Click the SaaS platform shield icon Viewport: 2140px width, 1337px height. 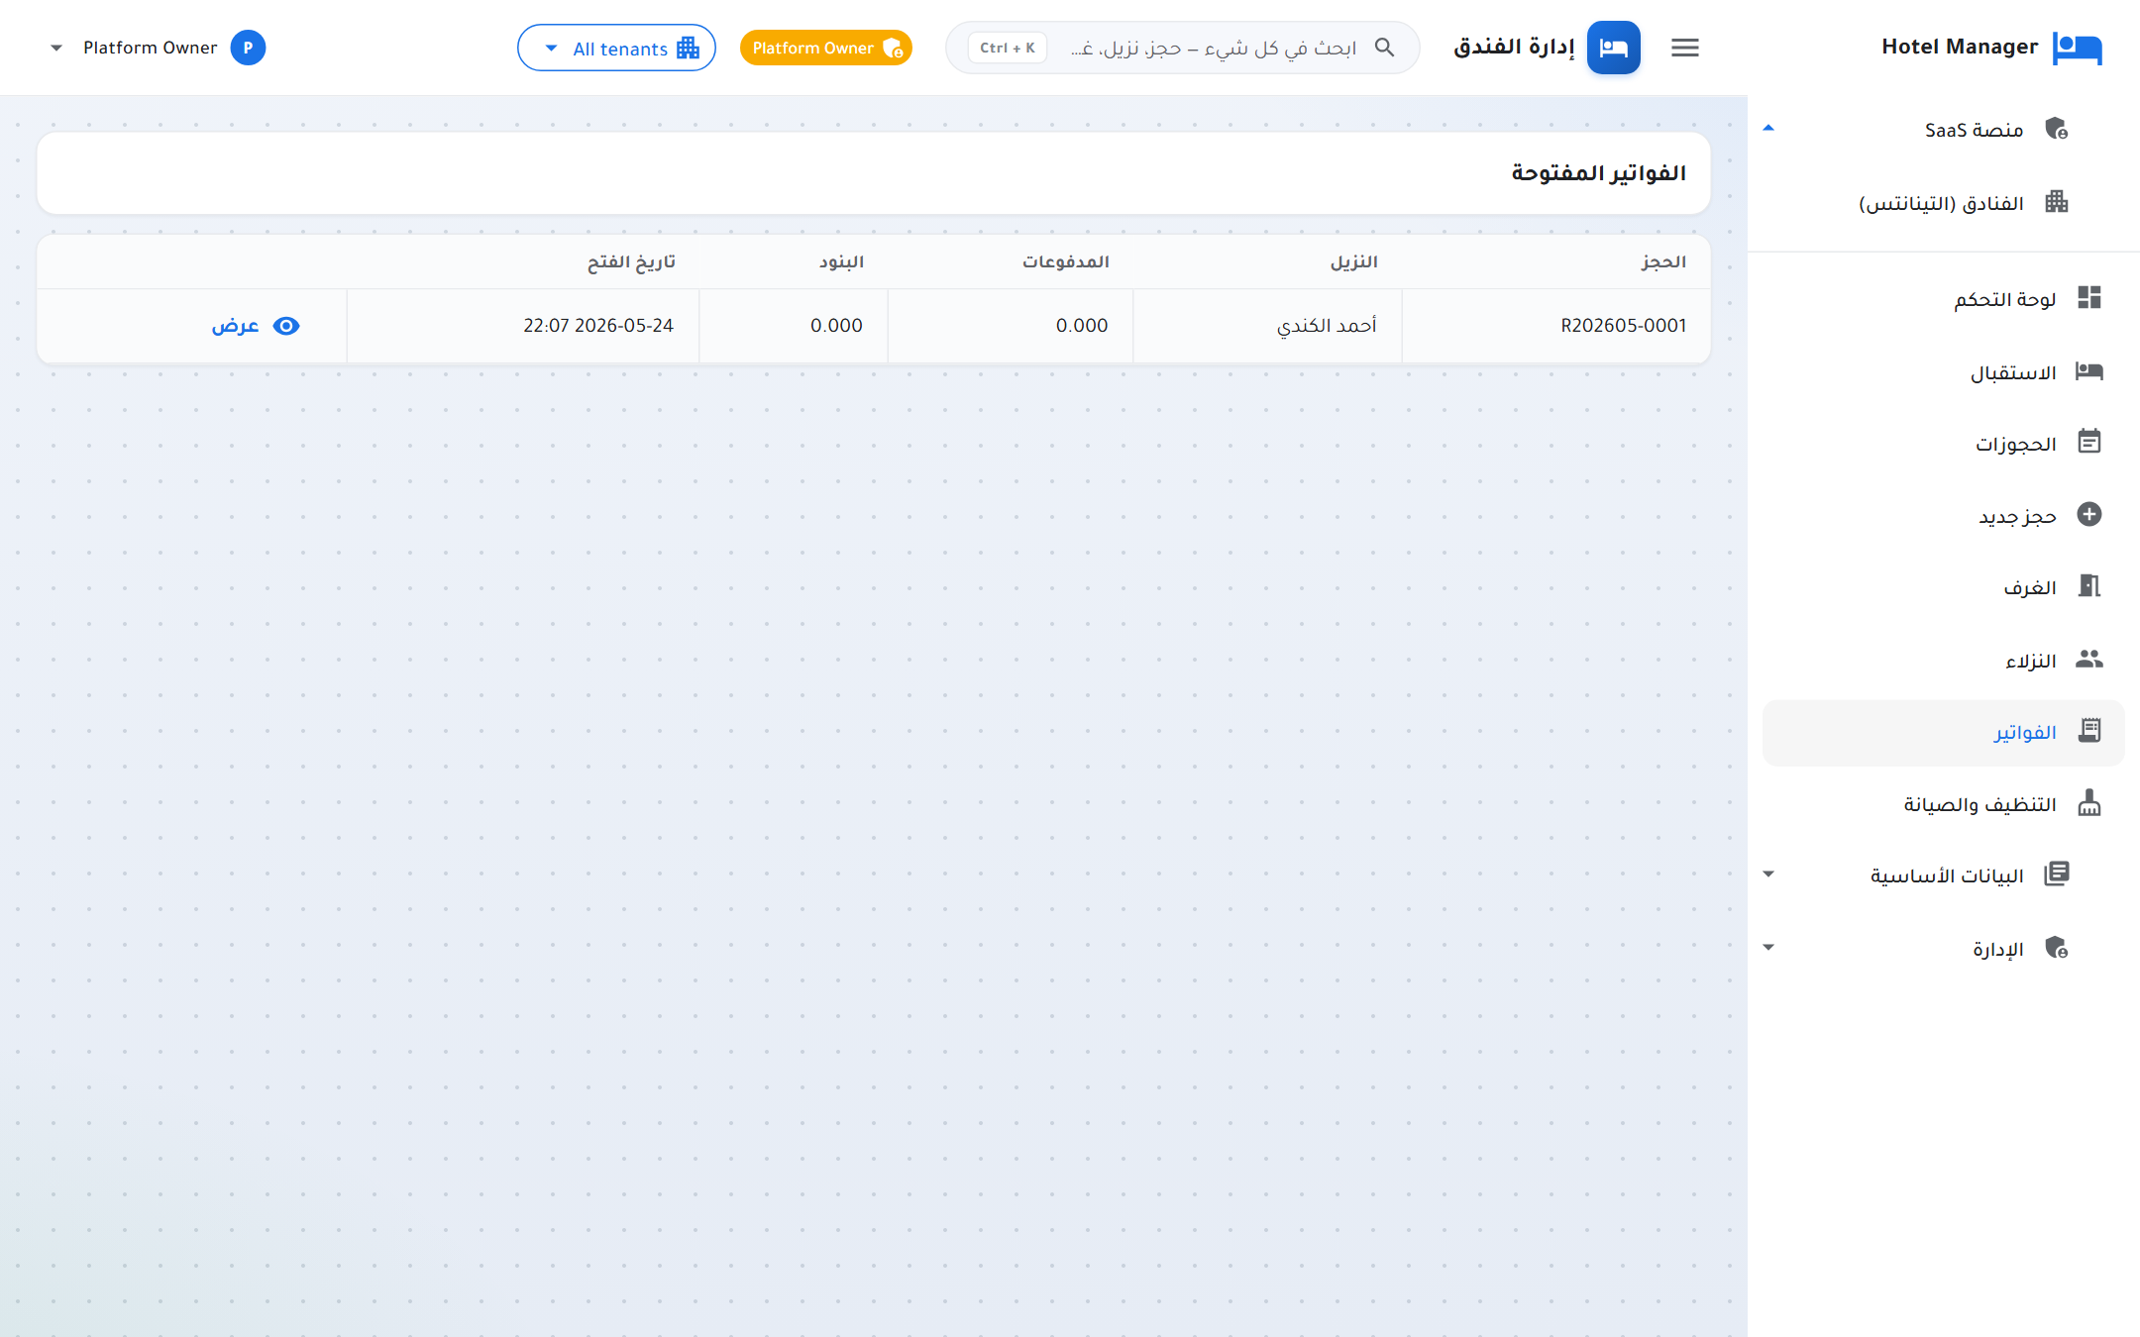(2056, 129)
